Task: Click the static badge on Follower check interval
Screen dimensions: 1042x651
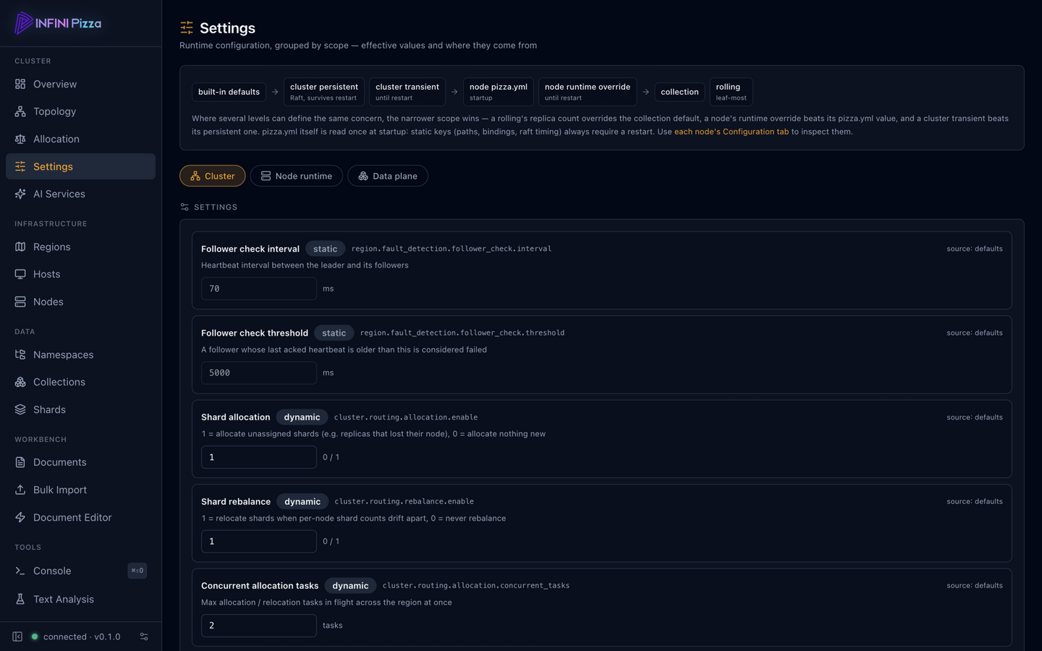Action: (326, 249)
